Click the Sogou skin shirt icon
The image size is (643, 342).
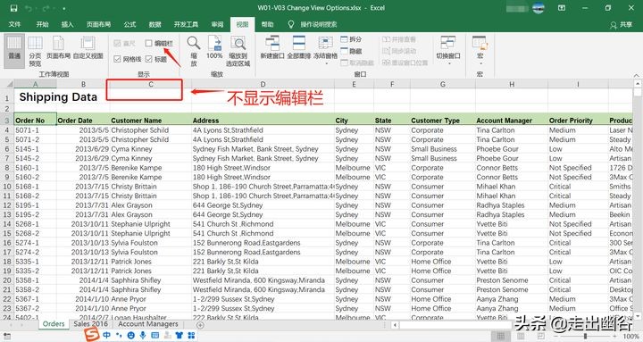point(180,335)
